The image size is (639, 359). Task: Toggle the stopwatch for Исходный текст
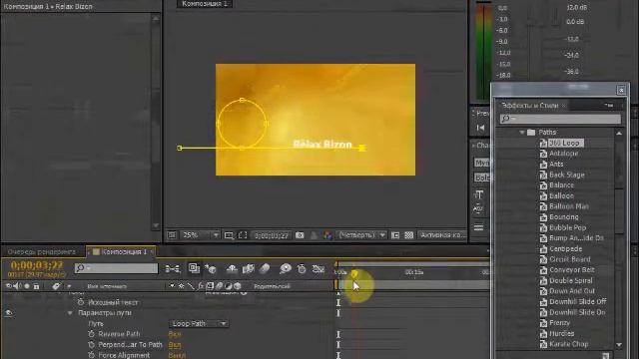coord(81,302)
